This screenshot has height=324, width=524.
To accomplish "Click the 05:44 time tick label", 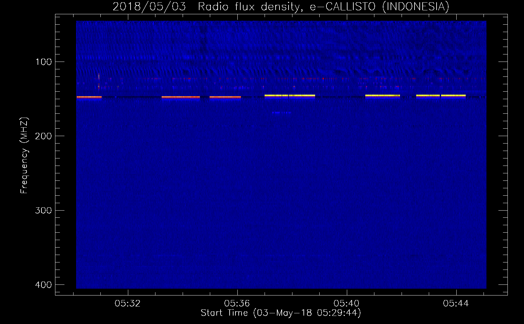I will [x=456, y=304].
